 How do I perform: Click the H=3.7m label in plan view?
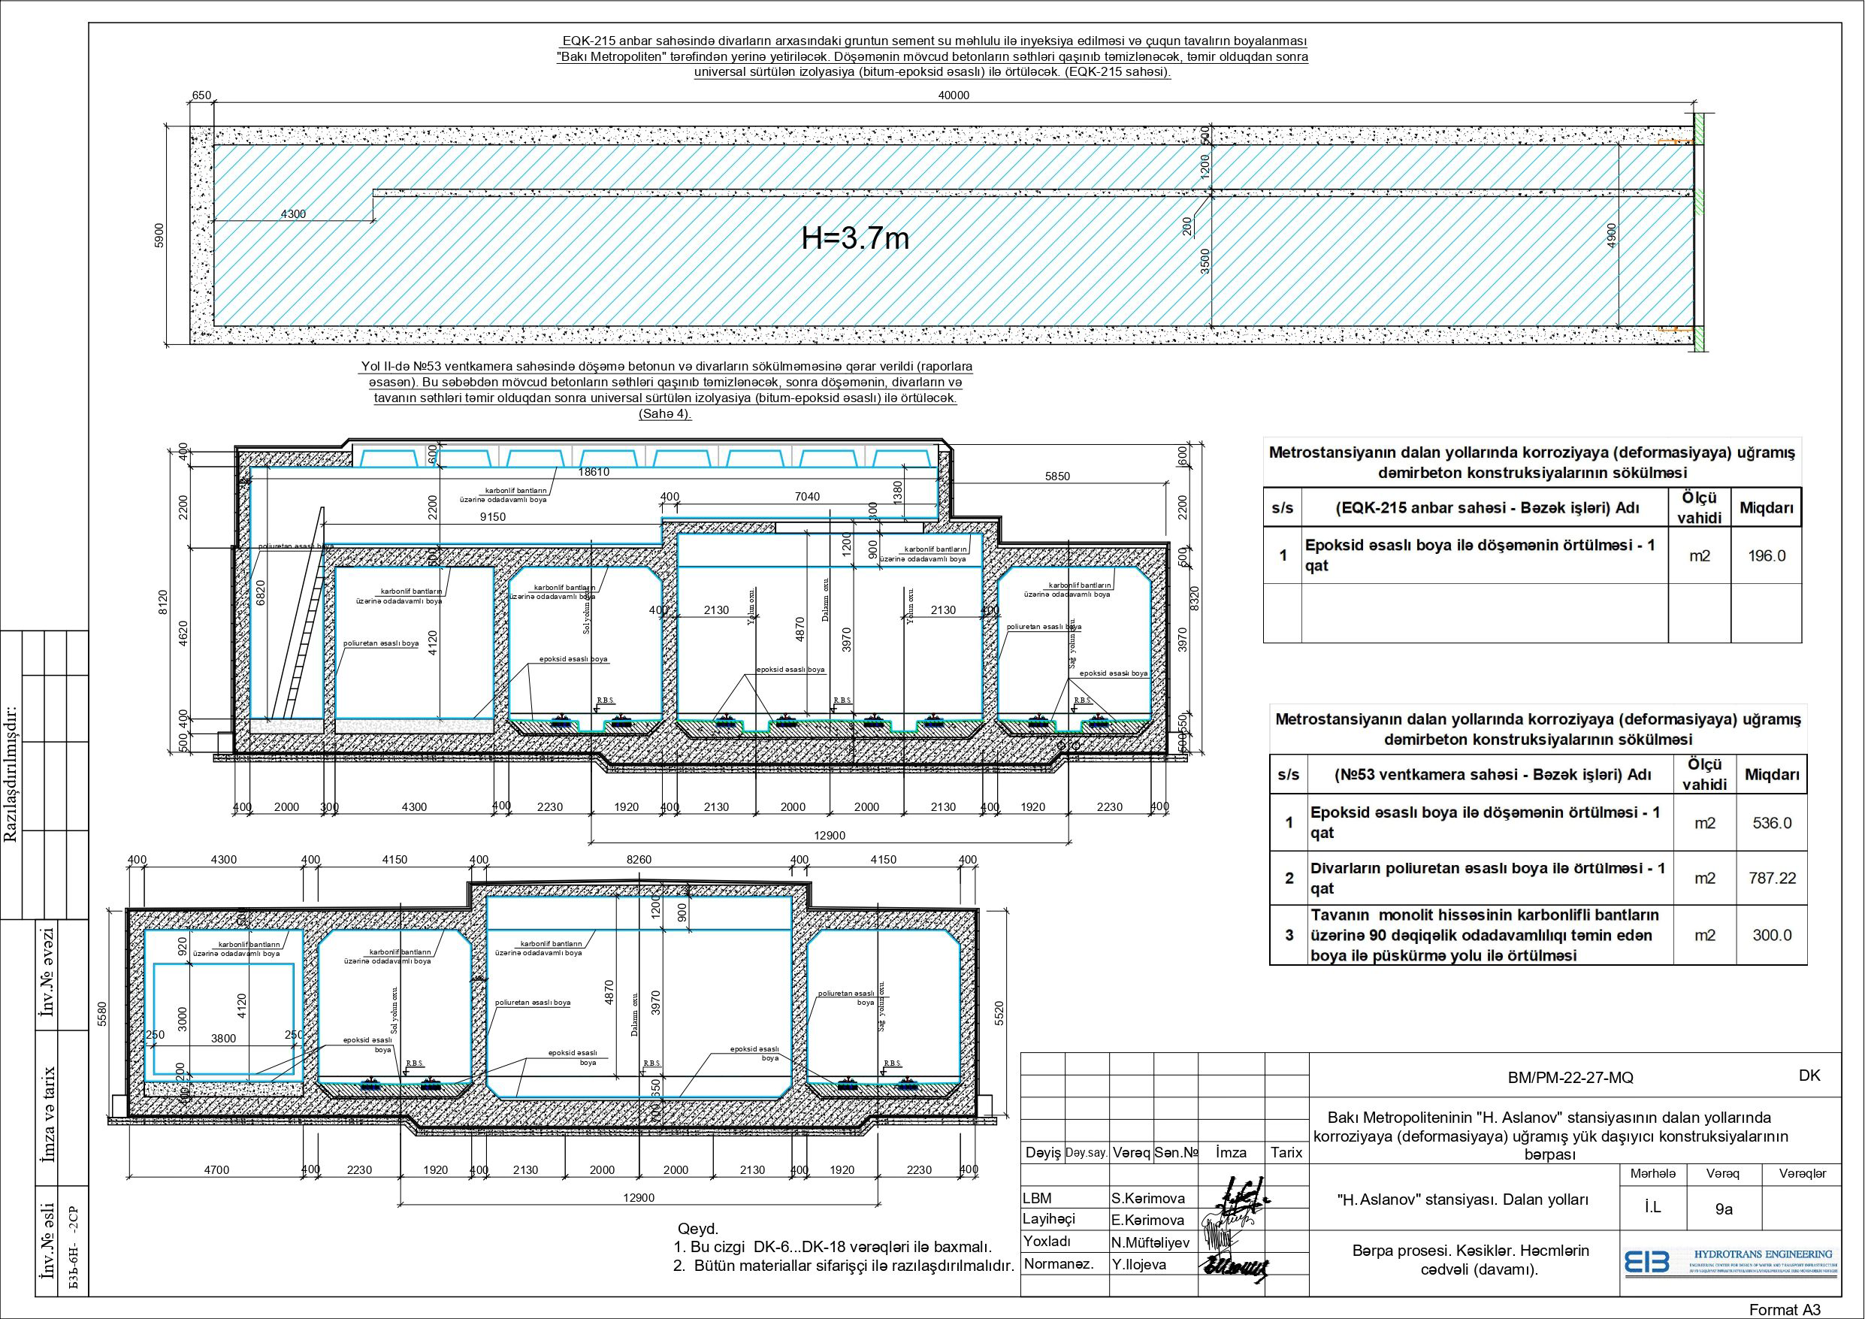coord(855,239)
